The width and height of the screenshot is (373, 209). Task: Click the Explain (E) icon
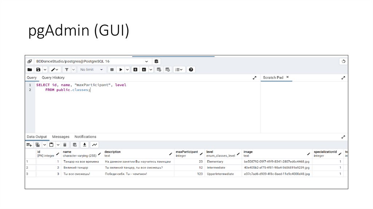point(136,70)
